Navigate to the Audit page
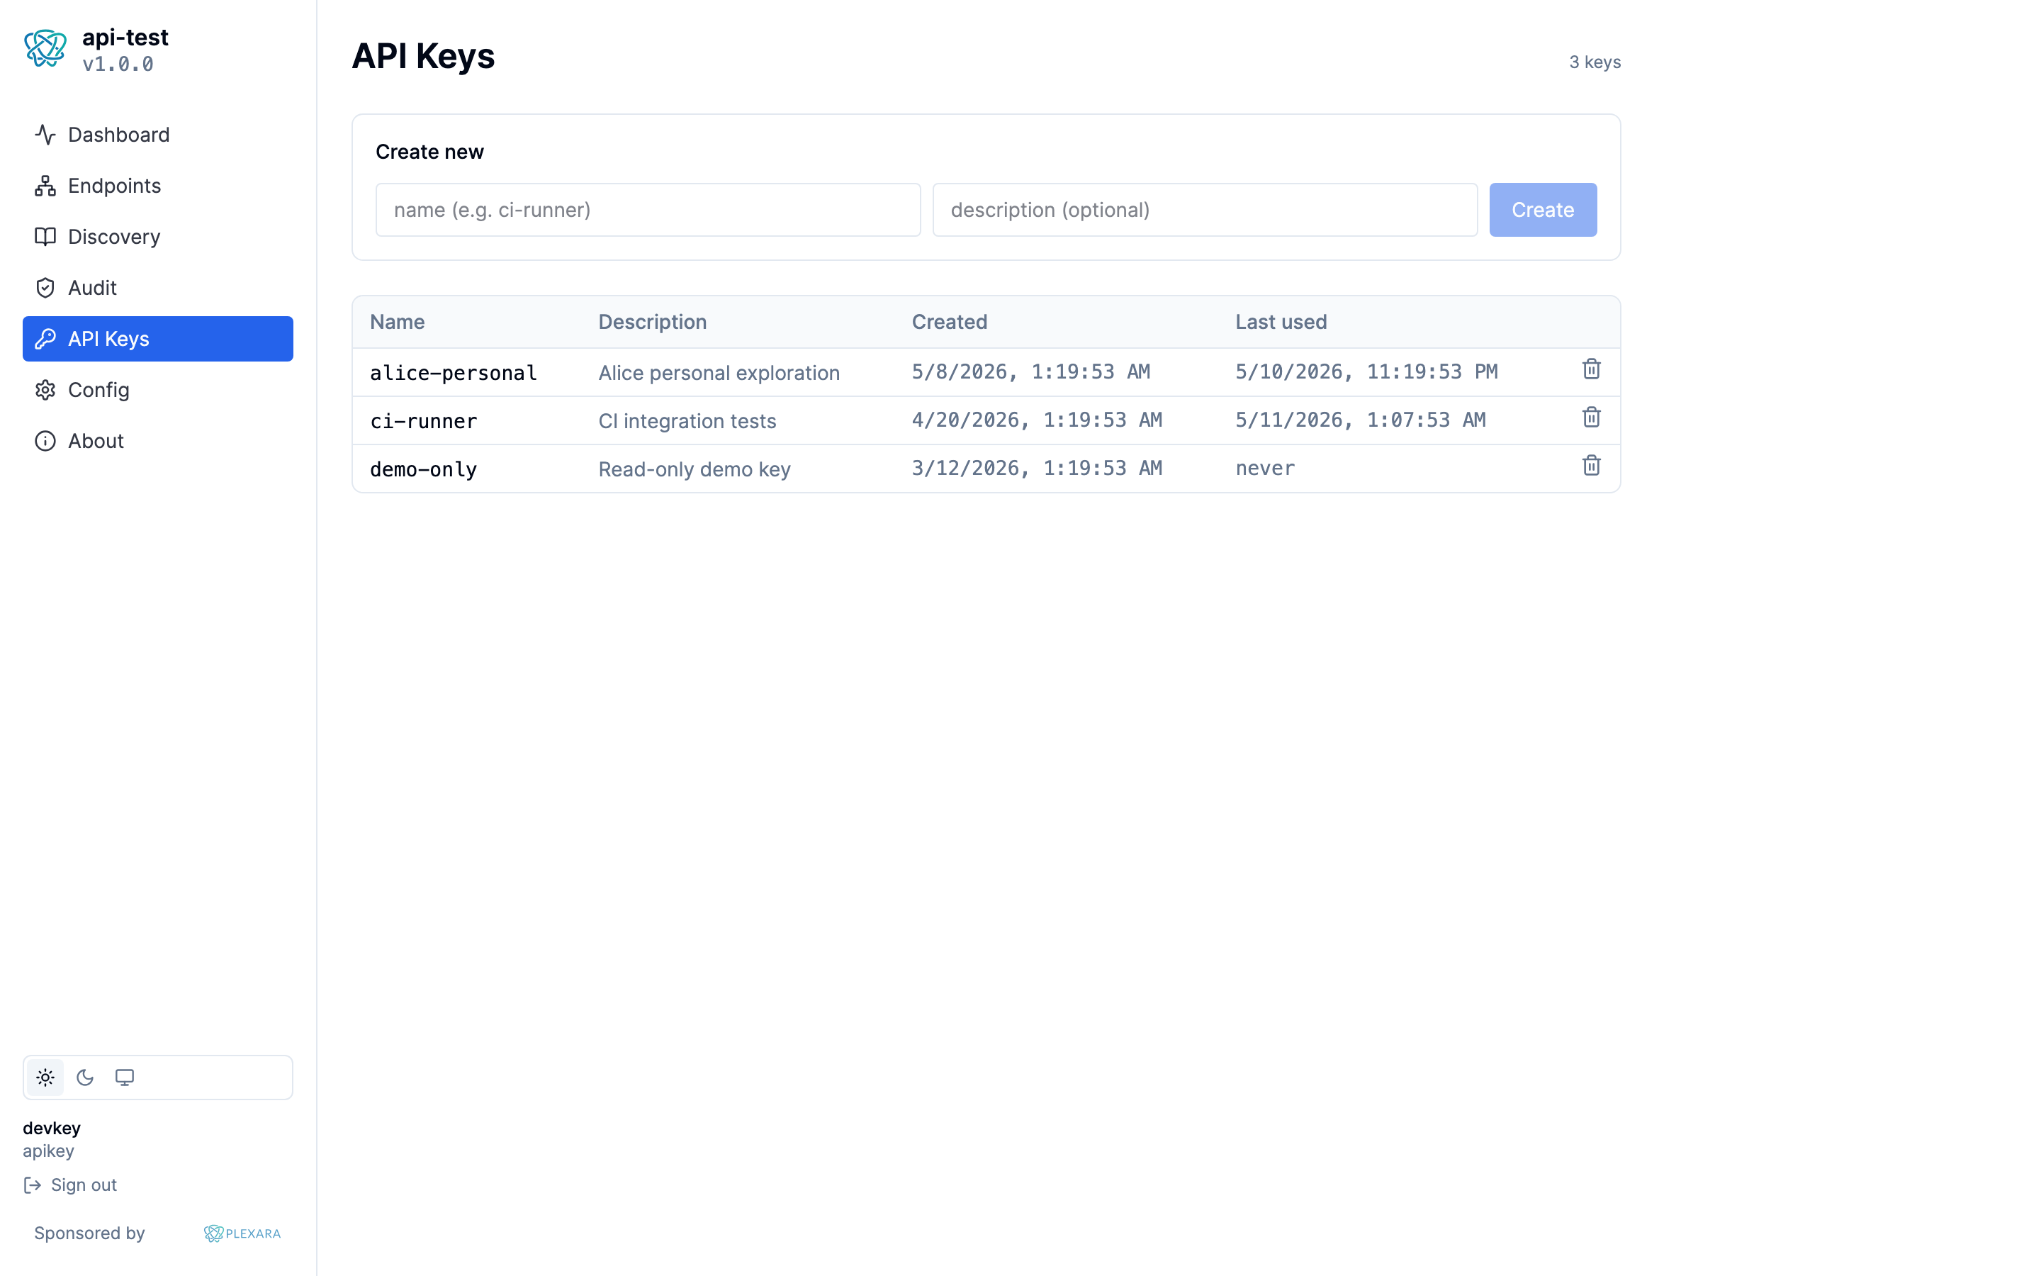The height and width of the screenshot is (1276, 2041). tap(158, 288)
